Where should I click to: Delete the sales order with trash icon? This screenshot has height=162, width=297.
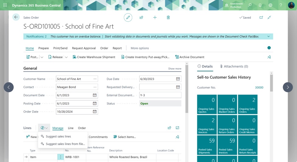point(168,18)
